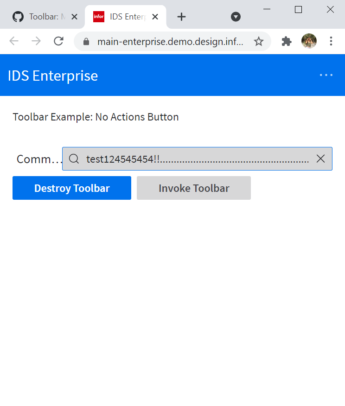The image size is (345, 406).
Task: Open the Chrome profile avatar
Action: click(309, 41)
